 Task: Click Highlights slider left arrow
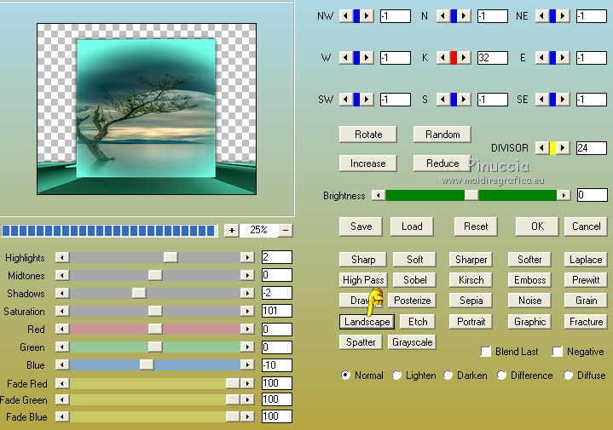[62, 257]
